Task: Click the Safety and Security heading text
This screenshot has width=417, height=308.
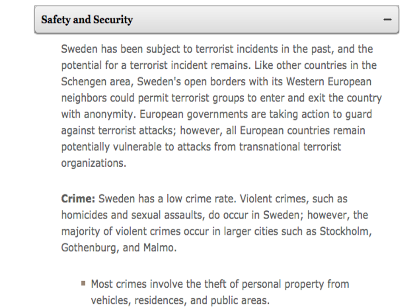Action: click(x=87, y=20)
